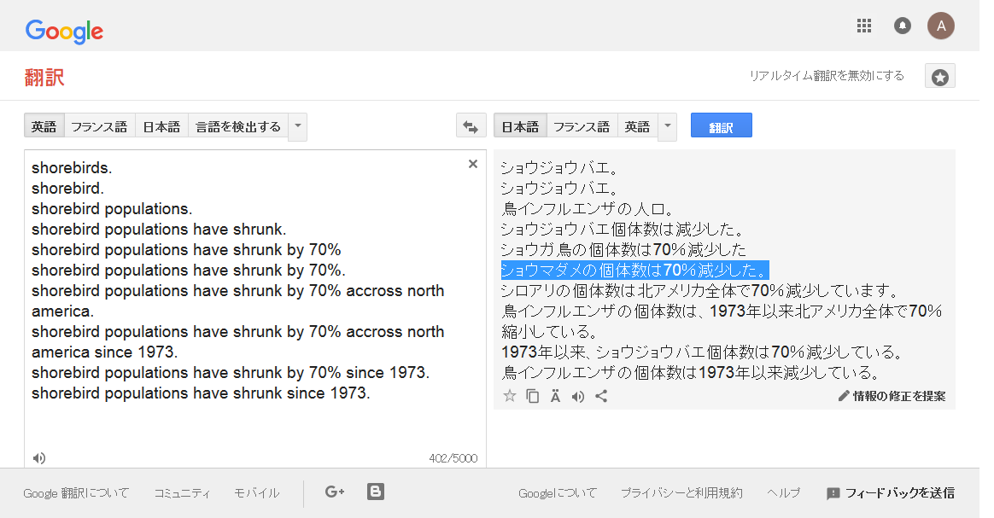The width and height of the screenshot is (994, 518).
Task: Open Google notifications bell
Action: (x=902, y=26)
